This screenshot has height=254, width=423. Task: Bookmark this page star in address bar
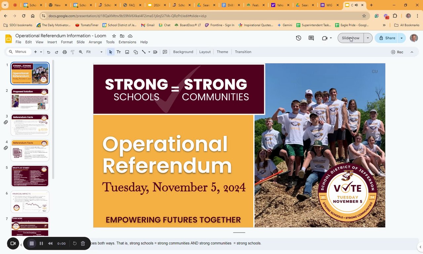click(x=364, y=16)
